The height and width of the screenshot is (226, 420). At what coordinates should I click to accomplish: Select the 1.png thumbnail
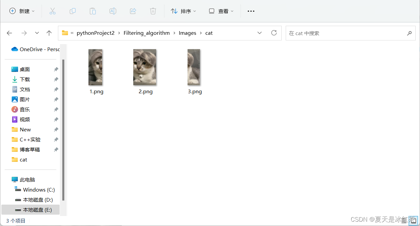(95, 67)
